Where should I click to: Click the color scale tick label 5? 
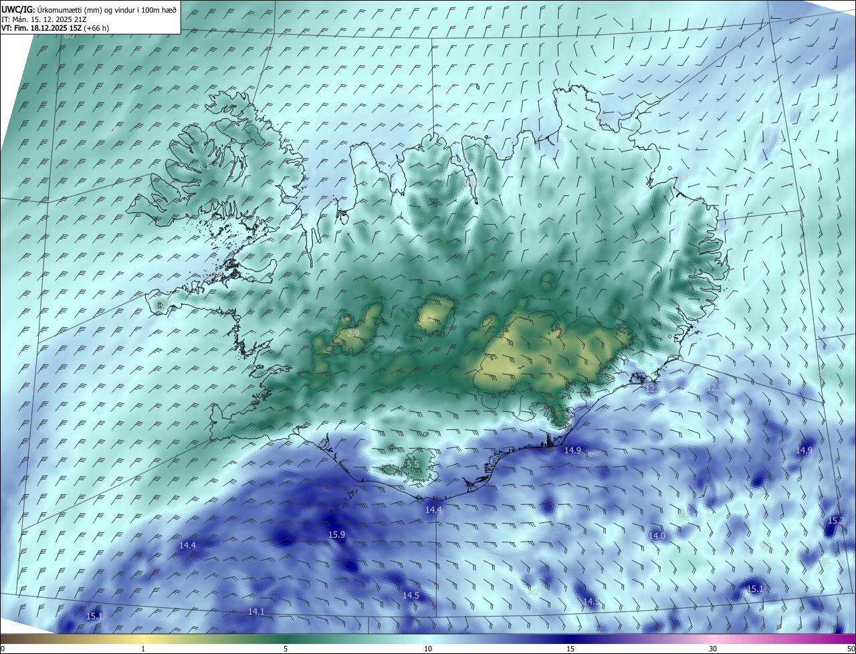286,649
